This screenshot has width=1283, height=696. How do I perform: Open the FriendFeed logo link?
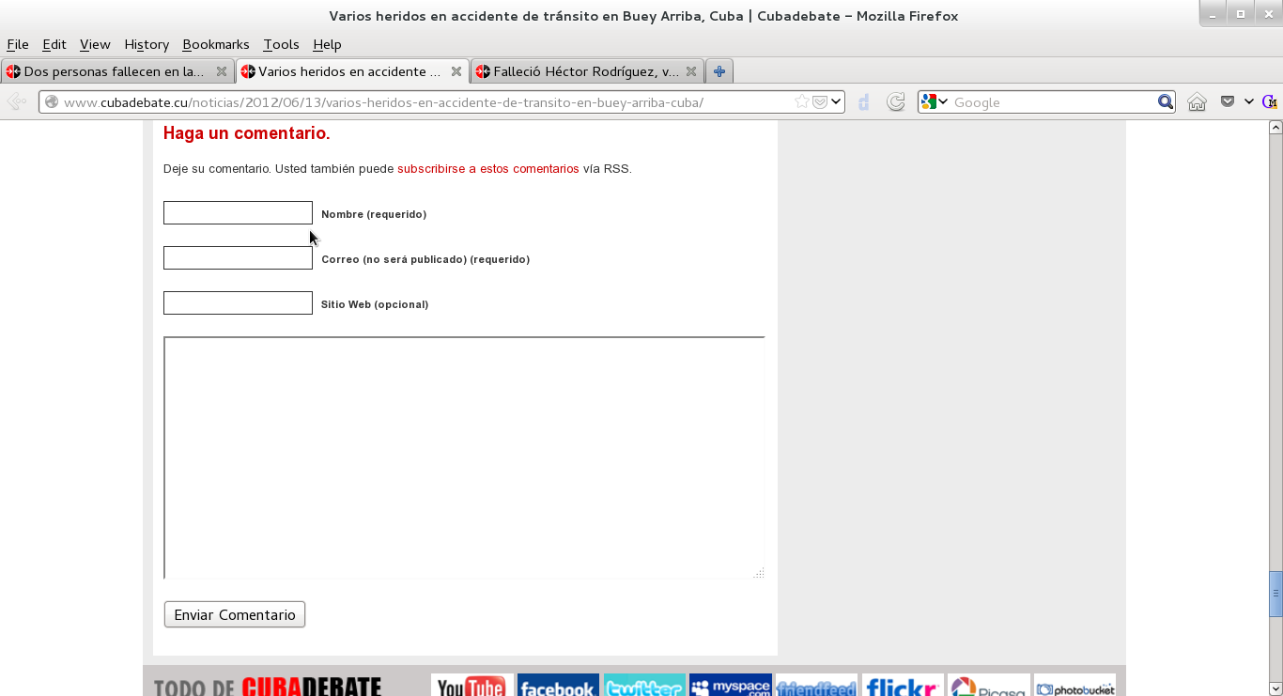tap(816, 686)
